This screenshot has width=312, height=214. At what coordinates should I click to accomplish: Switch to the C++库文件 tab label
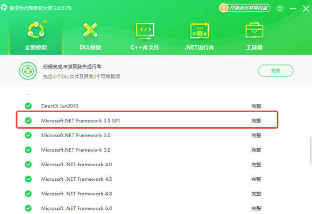tap(145, 47)
